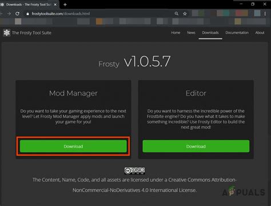
Task: Open the zoom magnifier icon in address bar
Action: pyautogui.click(x=177, y=14)
